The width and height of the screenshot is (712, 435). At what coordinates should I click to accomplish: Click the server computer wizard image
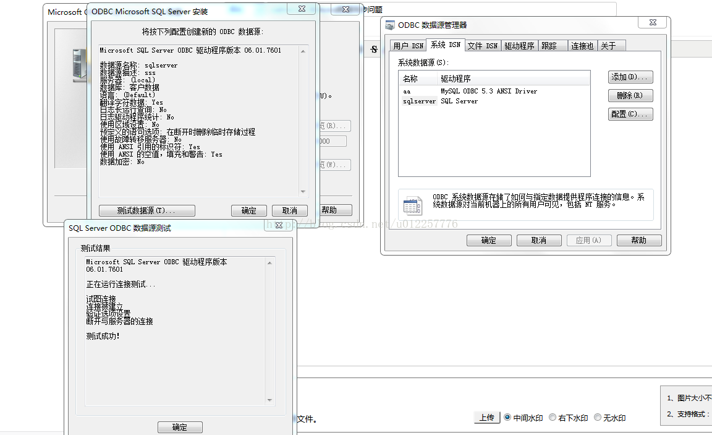[80, 65]
